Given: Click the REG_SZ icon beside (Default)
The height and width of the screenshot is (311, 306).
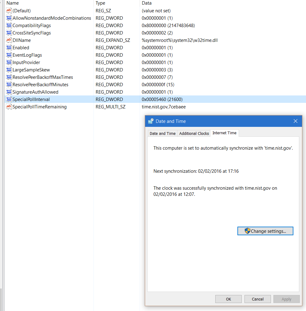Looking at the screenshot, I should point(9,10).
